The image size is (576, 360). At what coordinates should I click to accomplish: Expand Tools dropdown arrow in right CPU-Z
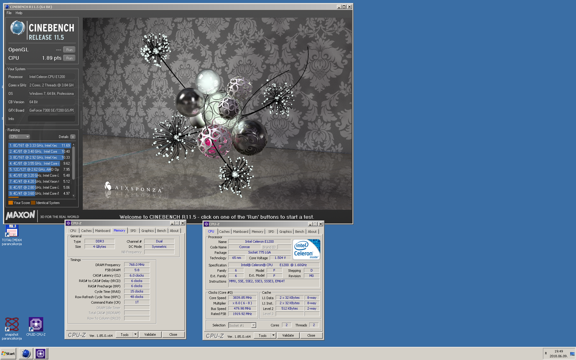273,335
